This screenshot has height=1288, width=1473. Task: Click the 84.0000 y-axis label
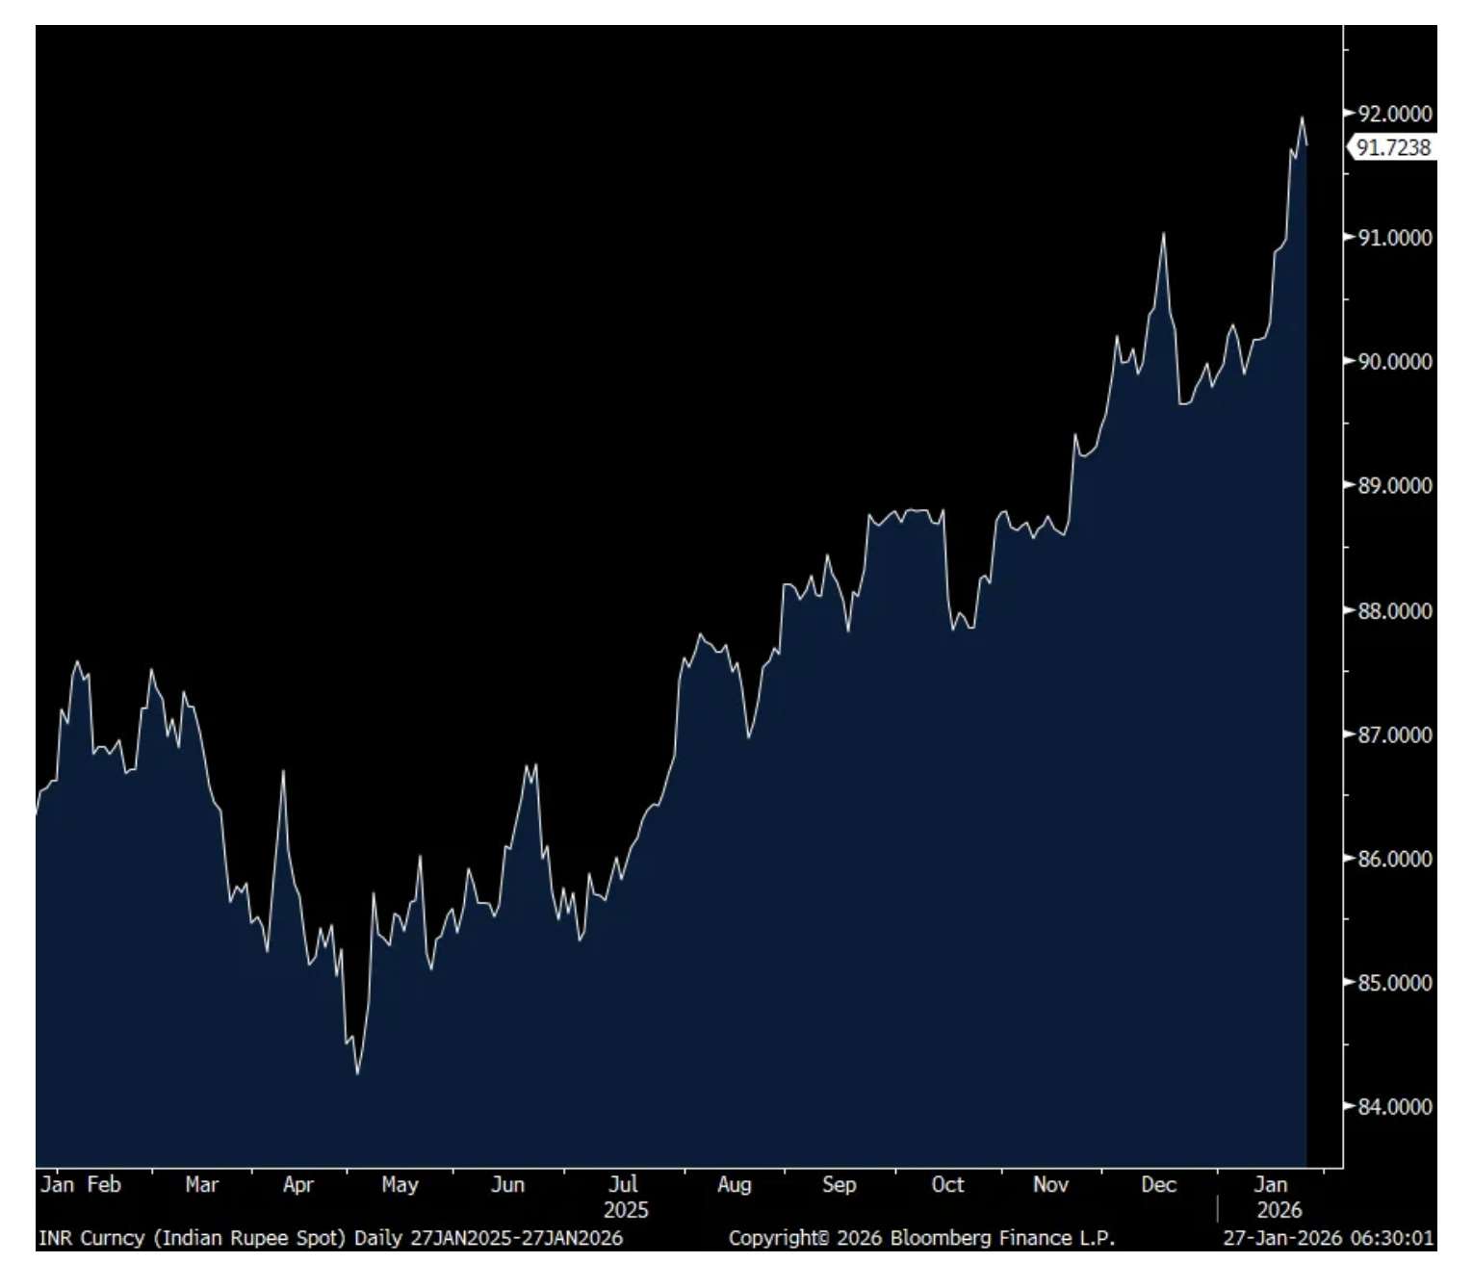coord(1394,1107)
